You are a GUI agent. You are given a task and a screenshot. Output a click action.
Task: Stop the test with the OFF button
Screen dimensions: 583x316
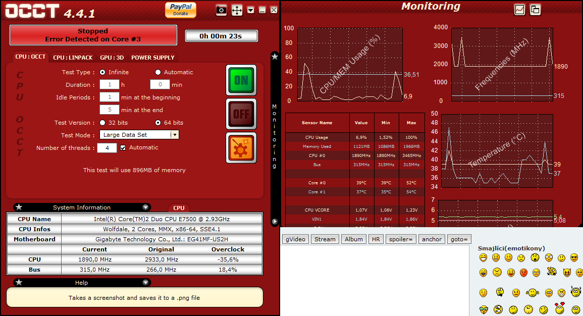[241, 114]
